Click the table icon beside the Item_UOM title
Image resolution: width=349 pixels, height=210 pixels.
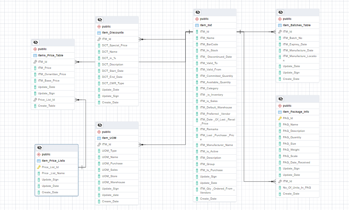tap(99, 138)
